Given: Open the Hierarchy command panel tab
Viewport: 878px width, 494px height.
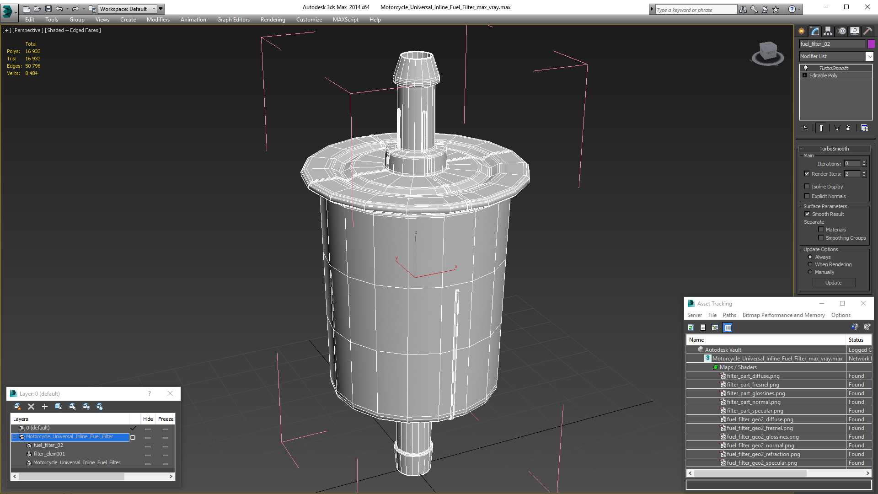Looking at the screenshot, I should [828, 31].
